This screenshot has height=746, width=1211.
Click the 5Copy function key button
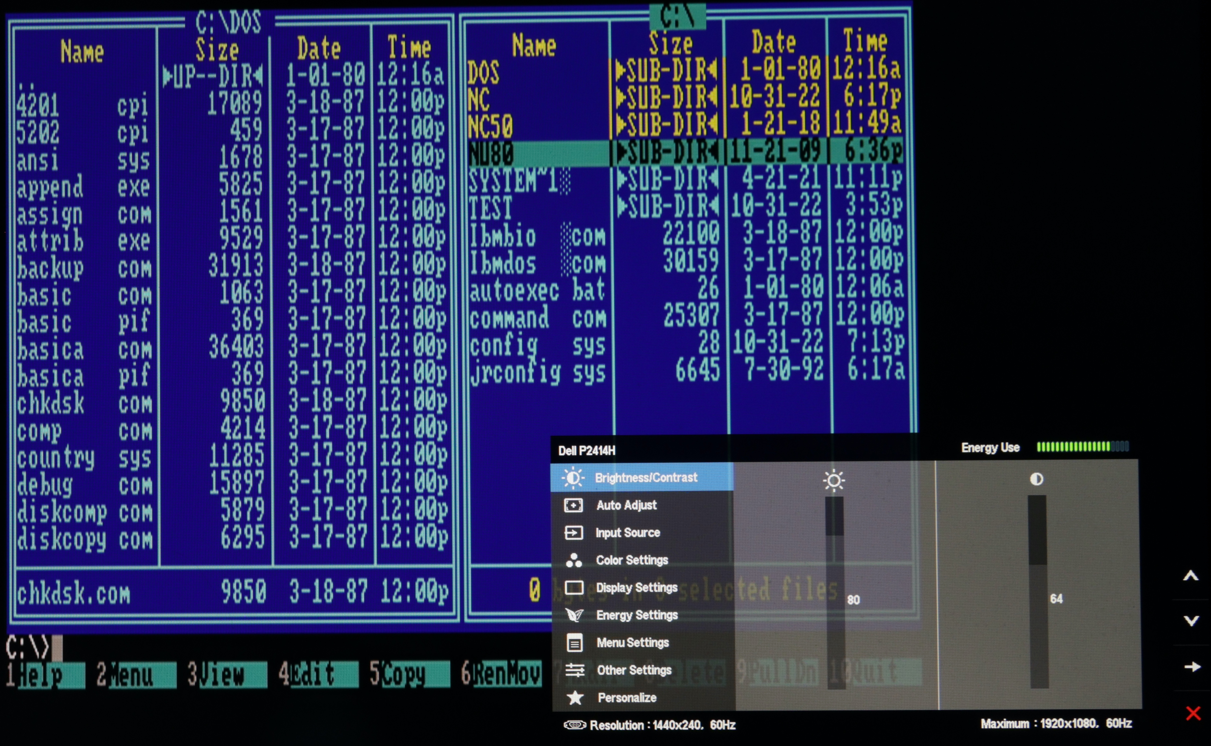[409, 674]
